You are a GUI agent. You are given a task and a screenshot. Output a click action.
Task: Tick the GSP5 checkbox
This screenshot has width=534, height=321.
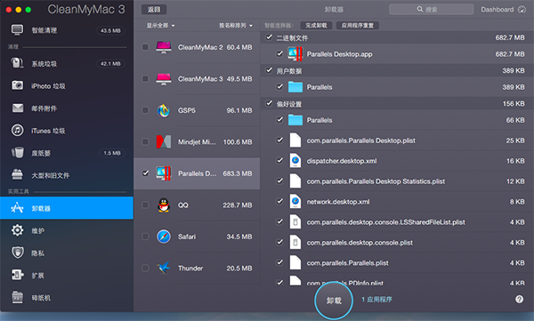pyautogui.click(x=145, y=110)
